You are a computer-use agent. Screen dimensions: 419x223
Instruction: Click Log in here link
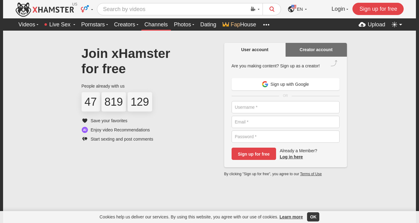(291, 157)
